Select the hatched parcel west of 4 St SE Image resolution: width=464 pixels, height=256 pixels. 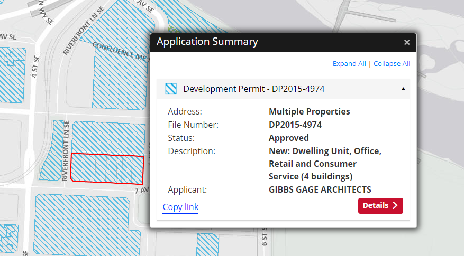tap(12, 75)
